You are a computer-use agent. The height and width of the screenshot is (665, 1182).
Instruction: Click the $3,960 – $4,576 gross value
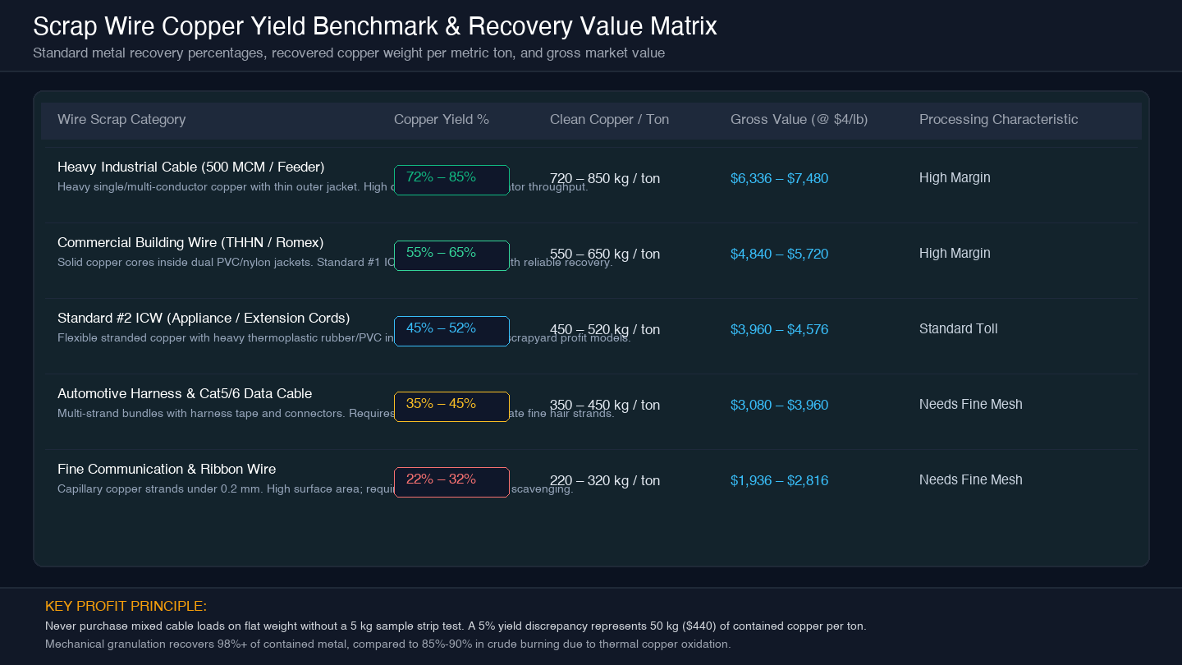point(780,330)
